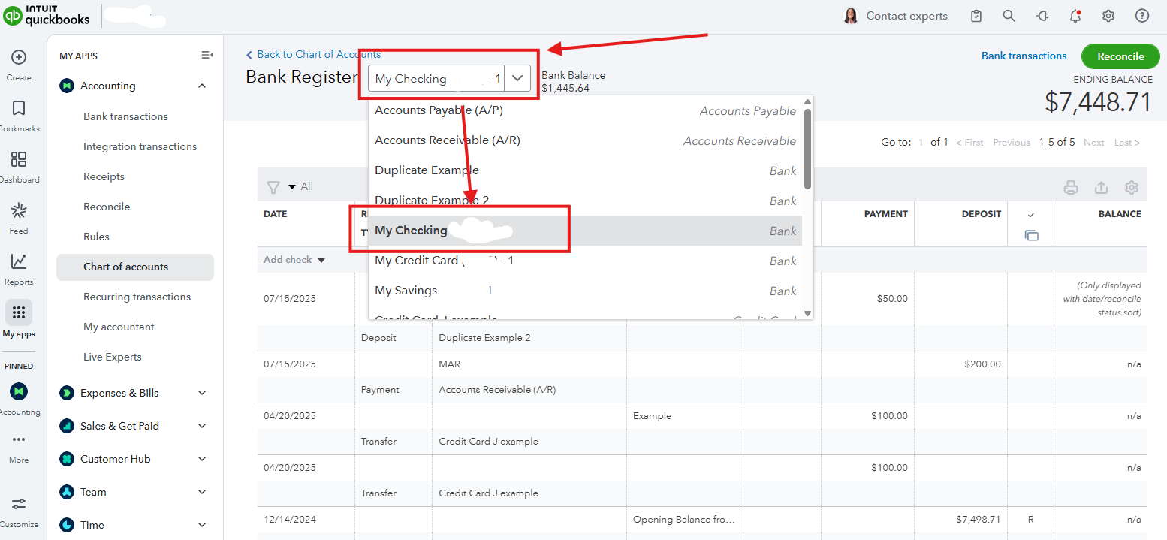Expand the Sales & Get Paid section
1167x540 pixels.
(202, 426)
